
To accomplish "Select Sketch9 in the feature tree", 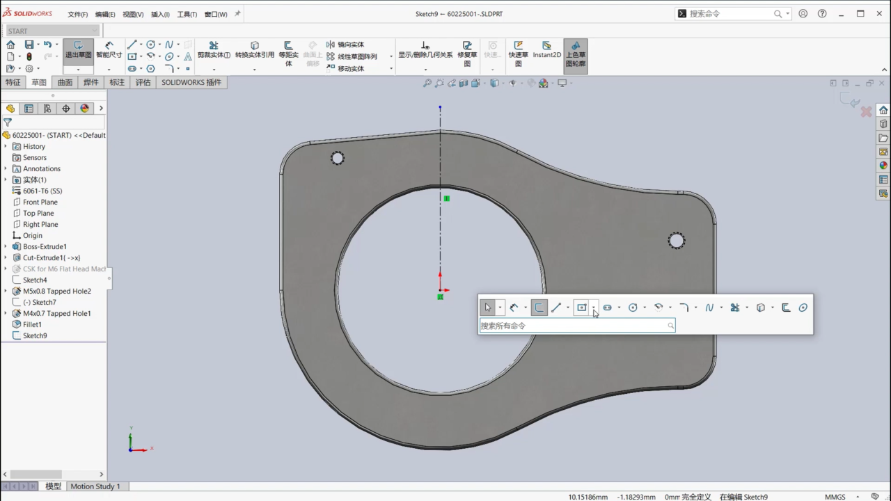I will (x=35, y=335).
